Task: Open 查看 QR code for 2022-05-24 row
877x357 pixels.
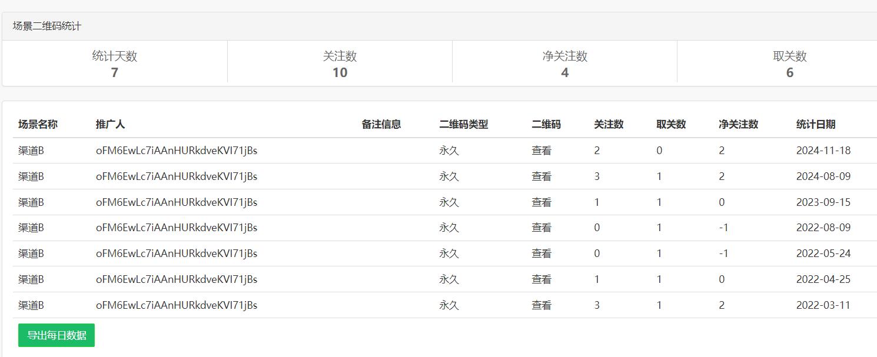Action: 542,253
